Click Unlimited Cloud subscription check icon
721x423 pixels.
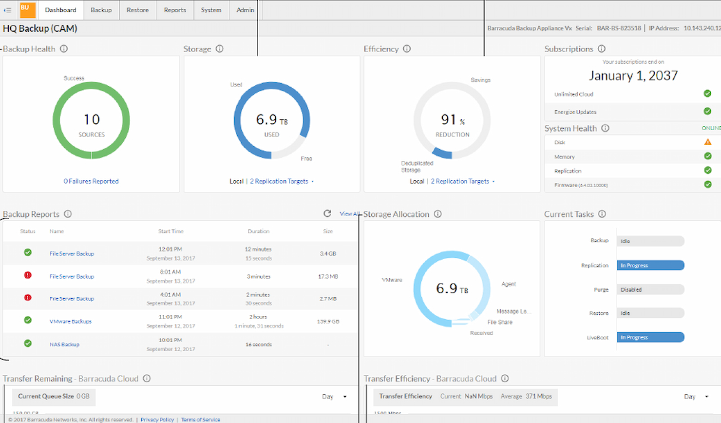[x=707, y=94]
